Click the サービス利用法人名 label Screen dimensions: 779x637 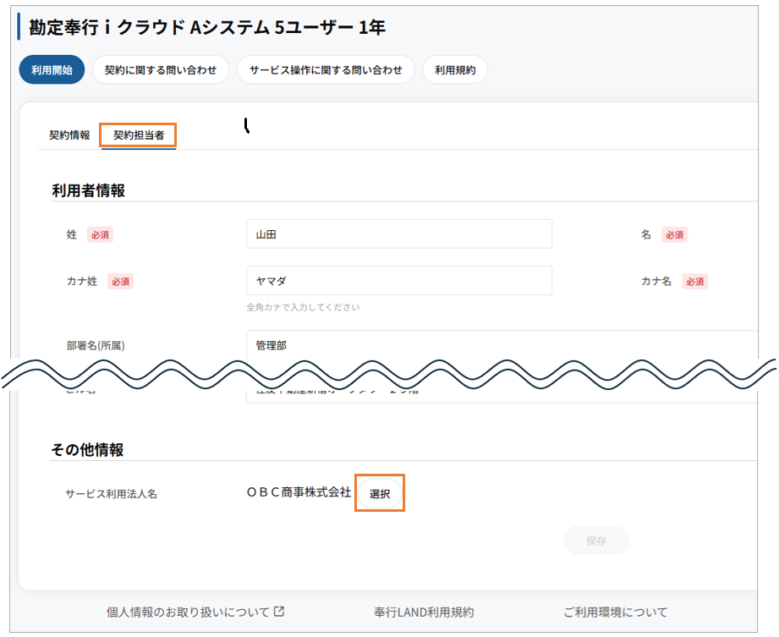coord(111,494)
